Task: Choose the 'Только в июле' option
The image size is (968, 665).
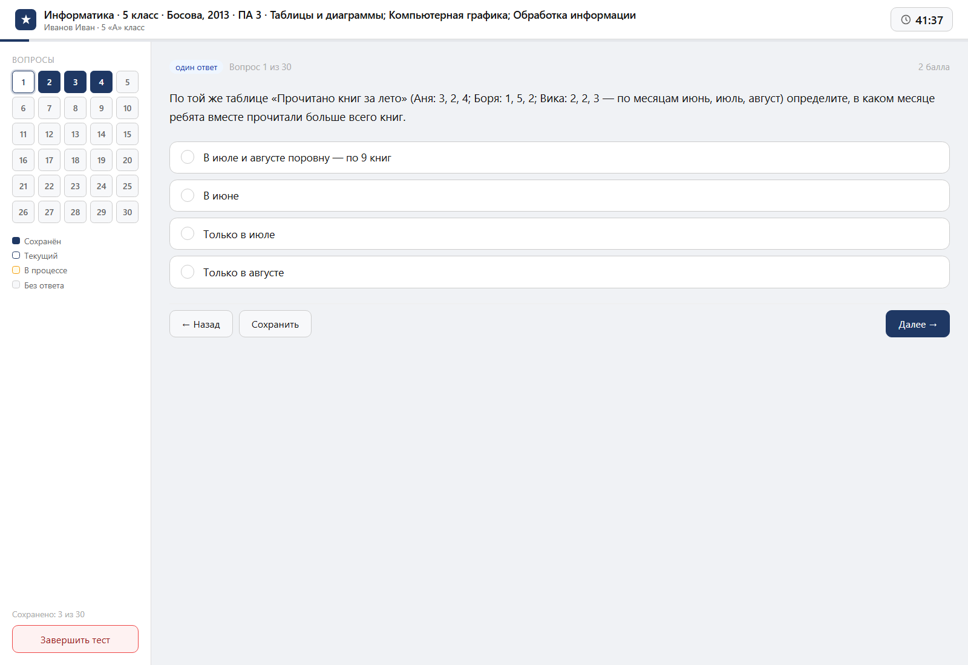Action: point(559,234)
